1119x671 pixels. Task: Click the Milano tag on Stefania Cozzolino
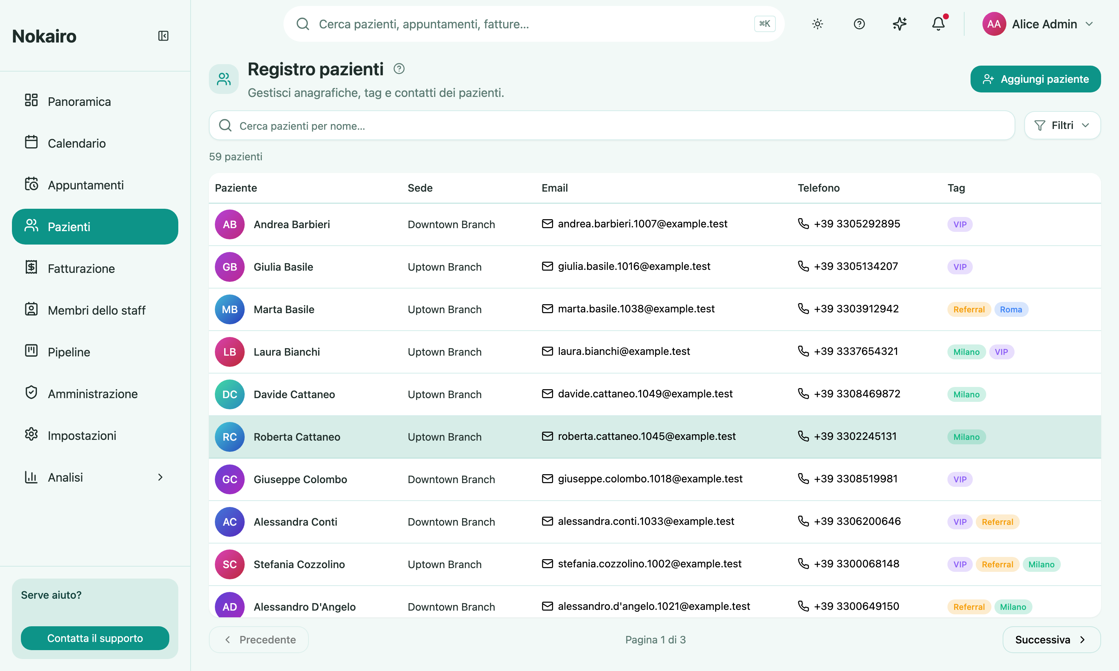coord(1041,564)
